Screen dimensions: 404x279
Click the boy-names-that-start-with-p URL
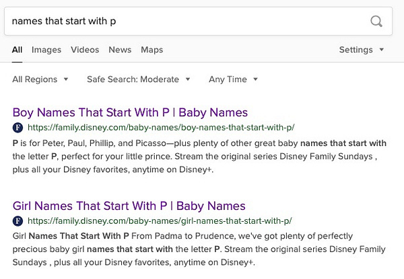[161, 128]
